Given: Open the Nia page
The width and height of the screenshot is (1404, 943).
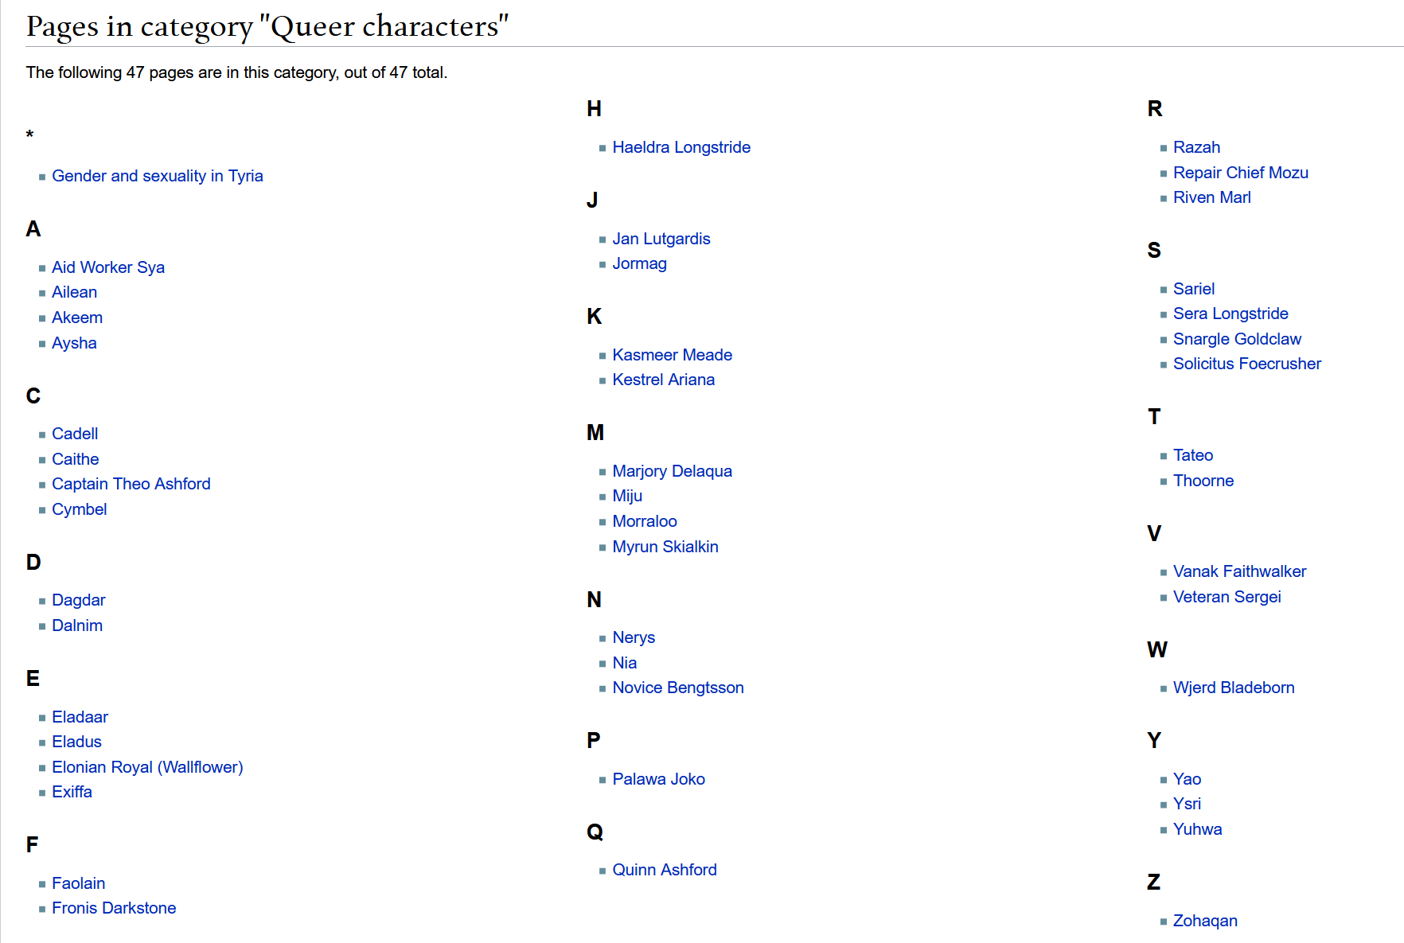Looking at the screenshot, I should (x=625, y=663).
